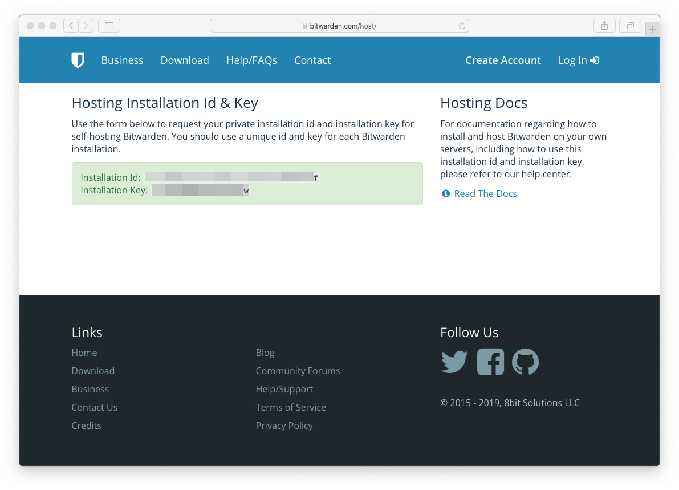Show all tabs overview button

(631, 26)
